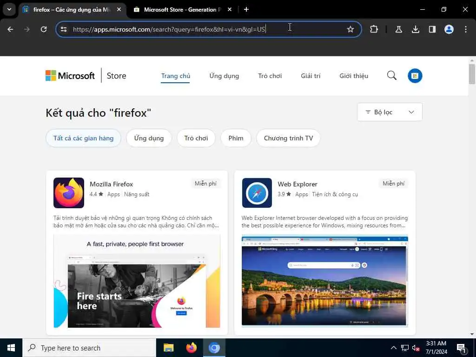Open the 'Web Explorer' title link
This screenshot has height=357, width=476.
[297, 184]
